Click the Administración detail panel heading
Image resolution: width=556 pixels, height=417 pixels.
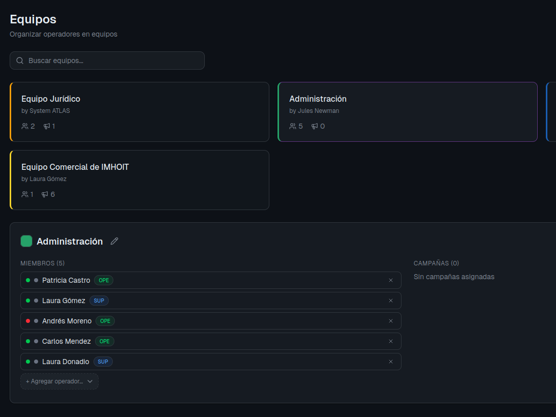pyautogui.click(x=70, y=242)
